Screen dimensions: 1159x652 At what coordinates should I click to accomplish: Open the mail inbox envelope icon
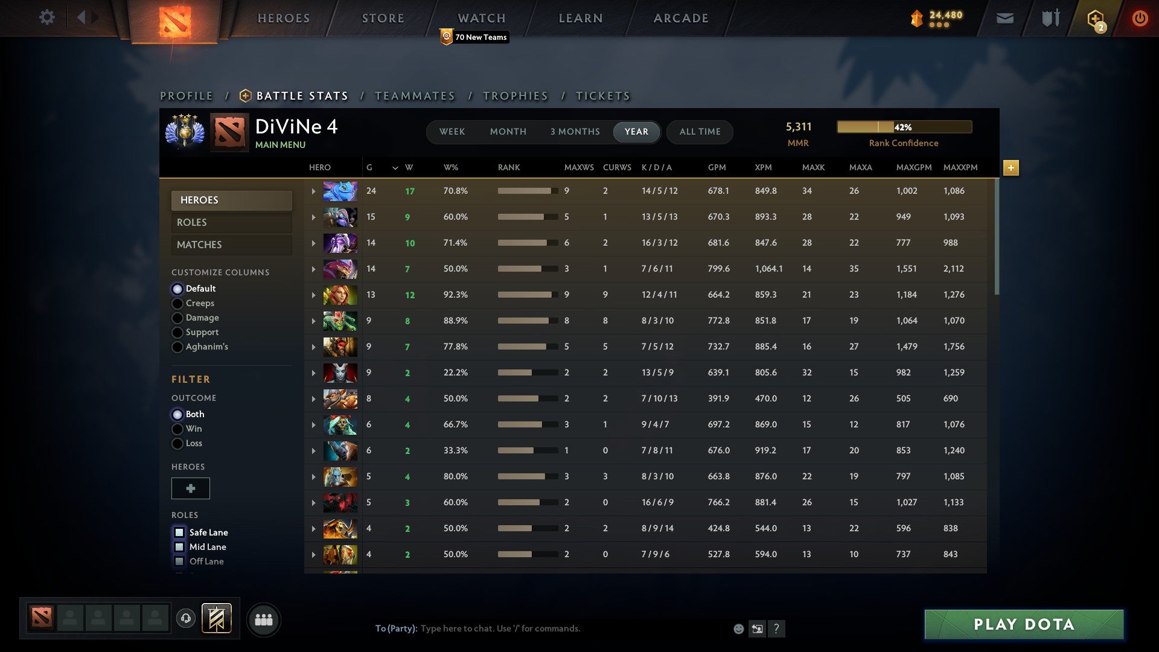(1004, 18)
